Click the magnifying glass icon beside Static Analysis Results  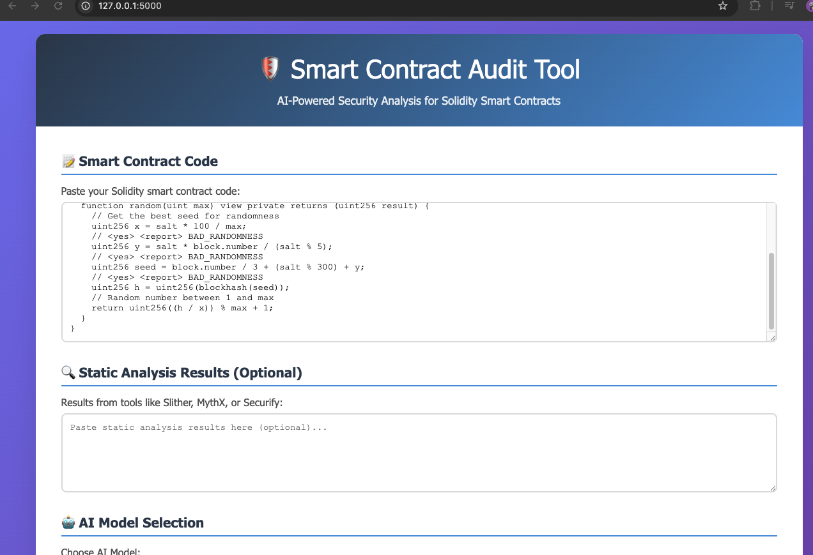pos(68,372)
